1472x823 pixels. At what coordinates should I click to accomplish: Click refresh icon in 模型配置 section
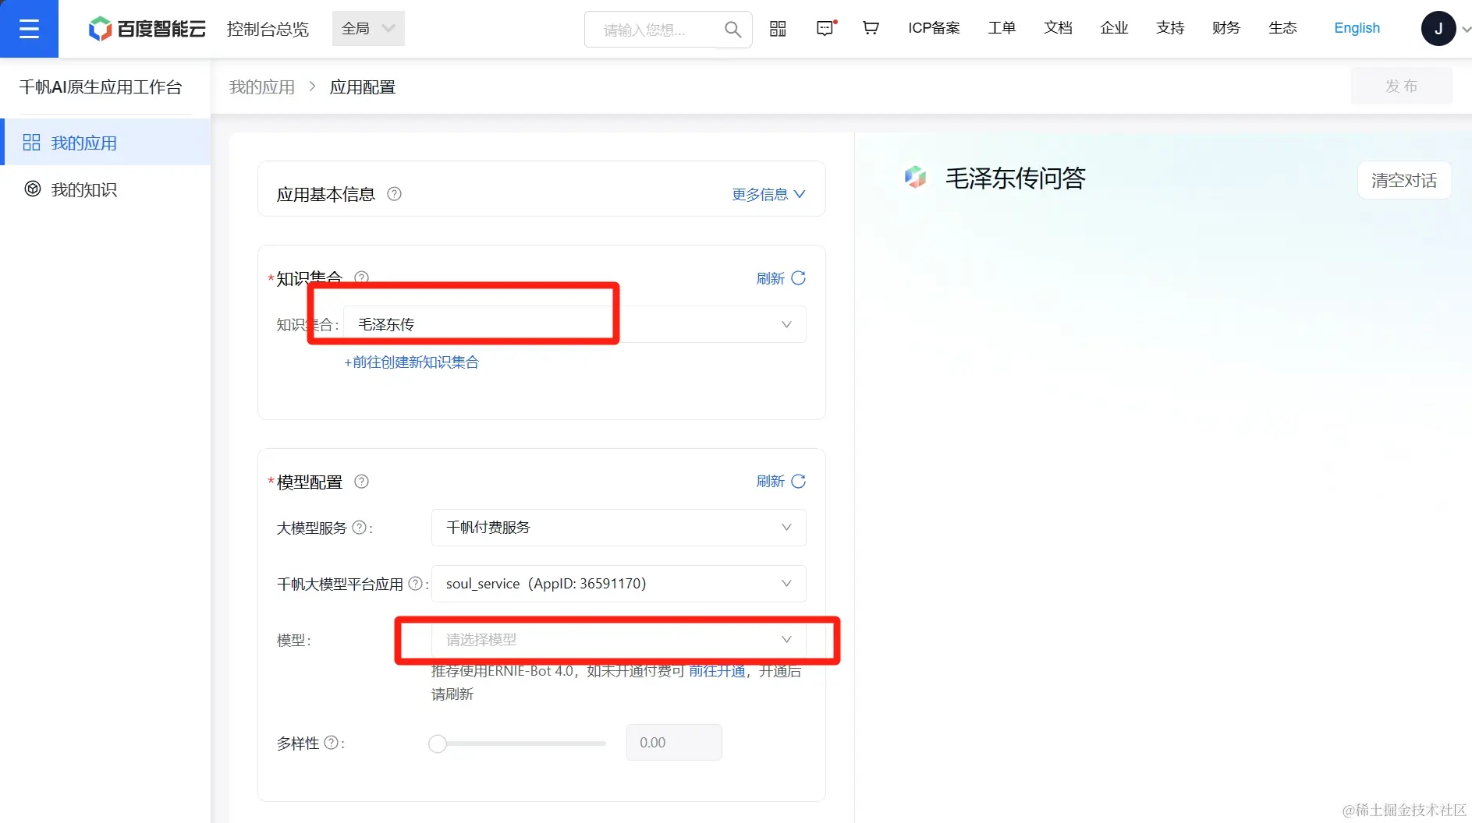pyautogui.click(x=798, y=482)
